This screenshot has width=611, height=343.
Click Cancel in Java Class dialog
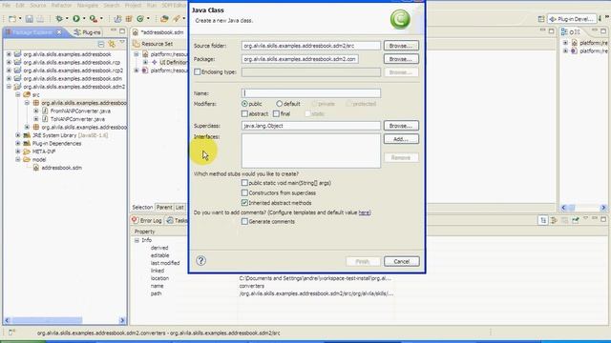[401, 261]
